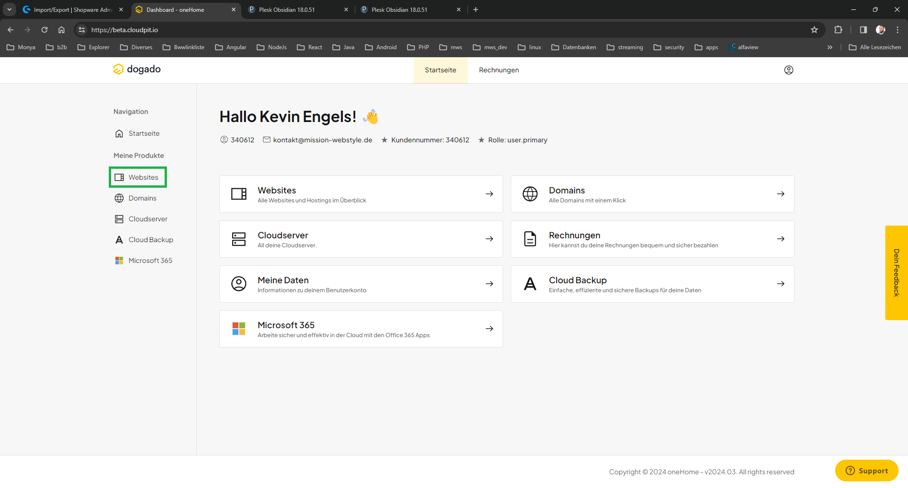Bookmark this page with the star icon

[814, 30]
